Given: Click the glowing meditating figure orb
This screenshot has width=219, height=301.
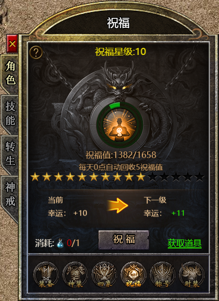Looking at the screenshot, I should coord(120,125).
